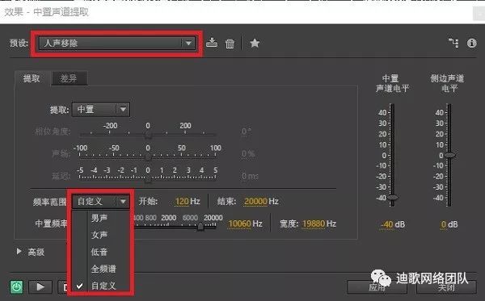Open the 提取 extraction dropdown showing 中置
The image size is (485, 301).
(101, 109)
